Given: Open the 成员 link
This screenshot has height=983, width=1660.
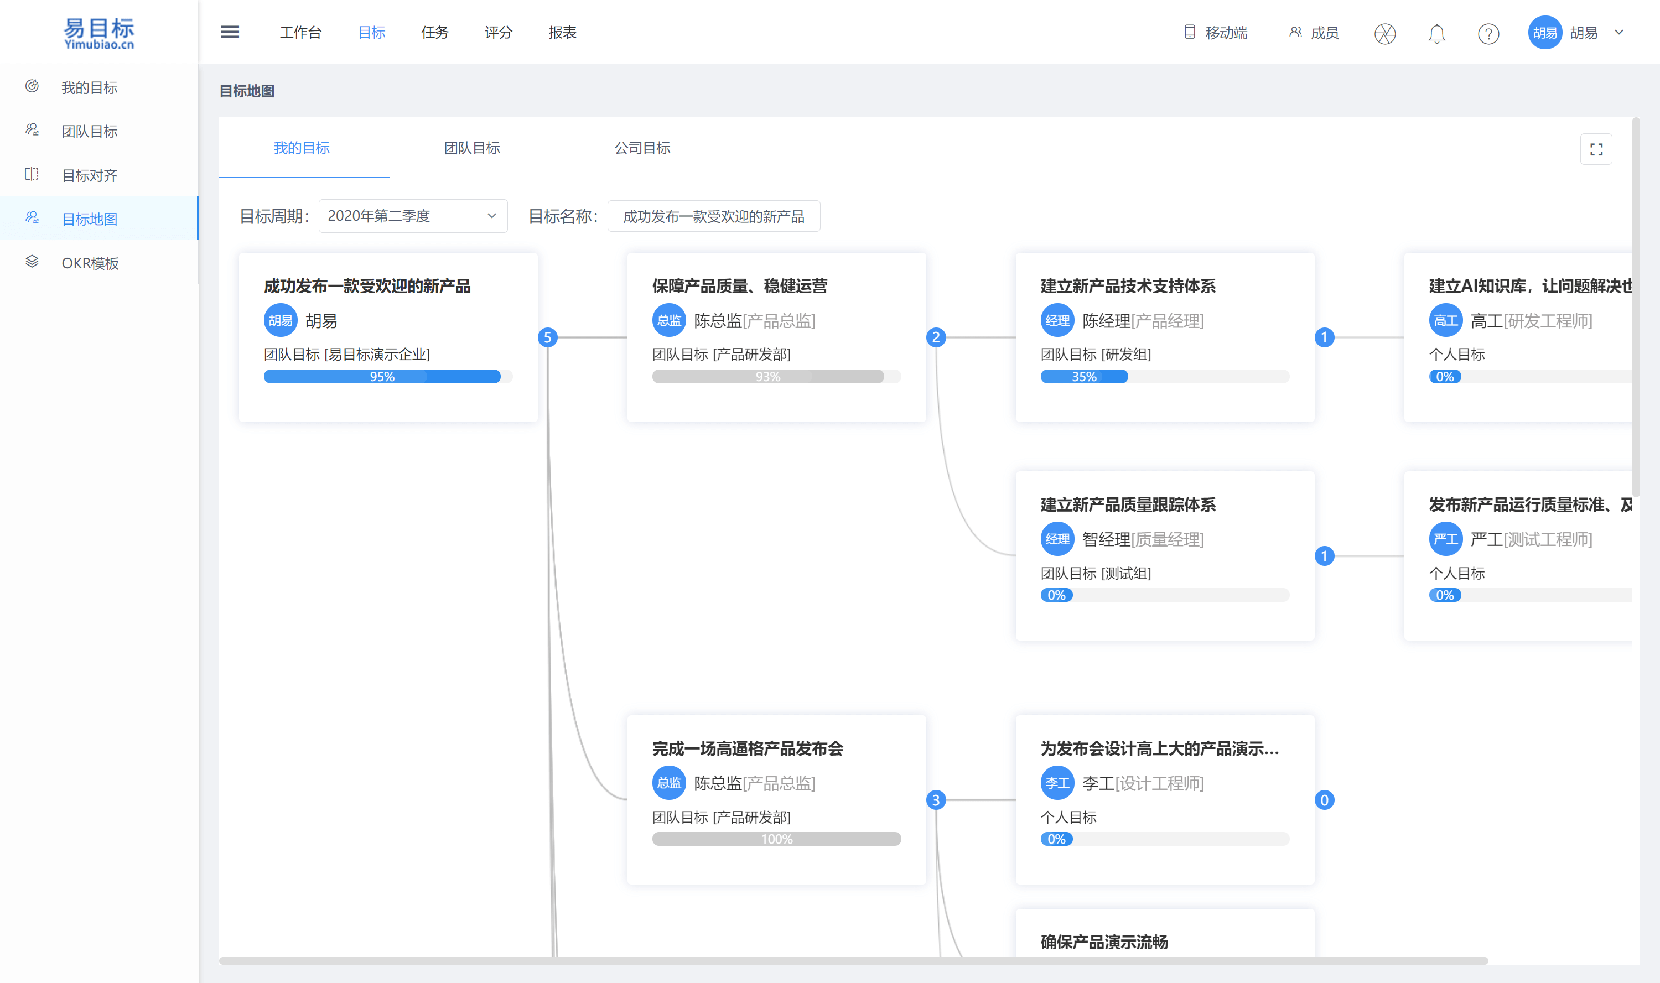Looking at the screenshot, I should point(1314,33).
